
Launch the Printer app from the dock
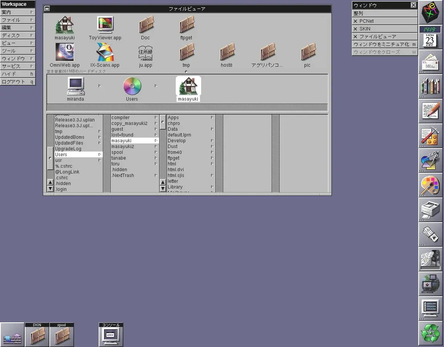click(430, 210)
